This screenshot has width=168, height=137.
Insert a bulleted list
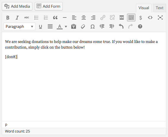pyautogui.click(x=36, y=17)
